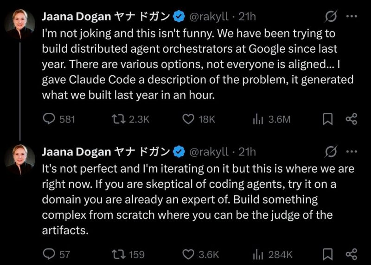The height and width of the screenshot is (265, 371).
Task: Like the second tweet with 3.6K likes
Action: tap(188, 254)
